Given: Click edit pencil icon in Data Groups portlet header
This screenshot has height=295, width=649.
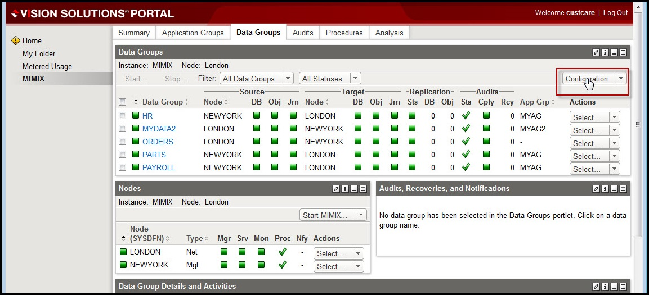Looking at the screenshot, I should pos(596,52).
